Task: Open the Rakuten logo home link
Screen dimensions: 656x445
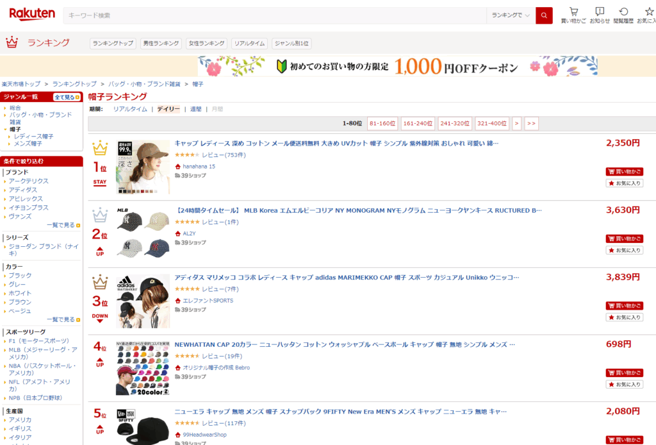Action: pos(32,14)
